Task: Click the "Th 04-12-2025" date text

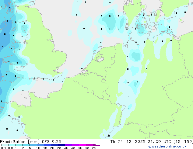Action: [128, 142]
